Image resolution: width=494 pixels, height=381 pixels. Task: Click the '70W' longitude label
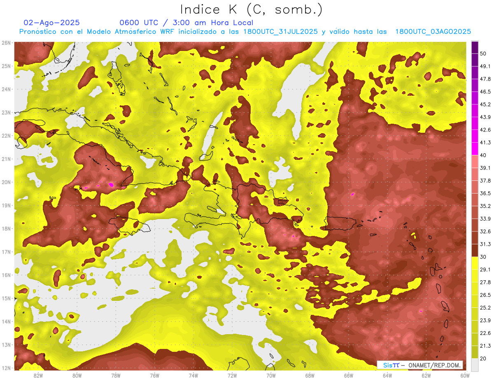(271, 375)
